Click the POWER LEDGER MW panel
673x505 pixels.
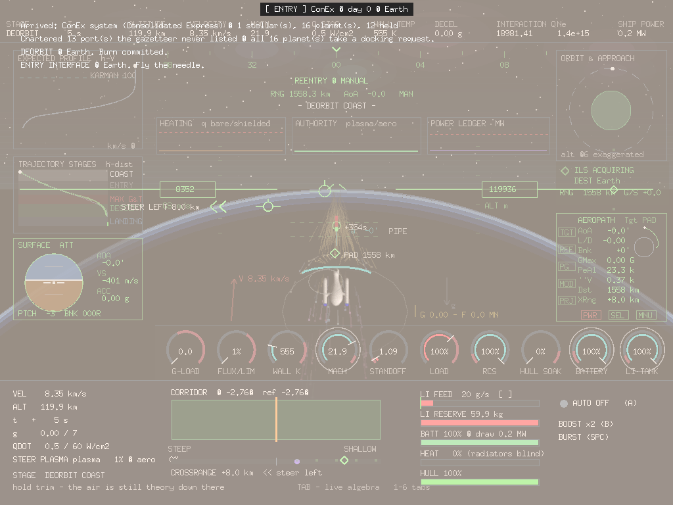[488, 135]
